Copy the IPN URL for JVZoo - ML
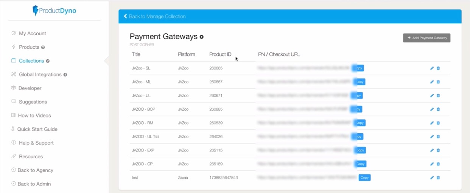 [360, 82]
